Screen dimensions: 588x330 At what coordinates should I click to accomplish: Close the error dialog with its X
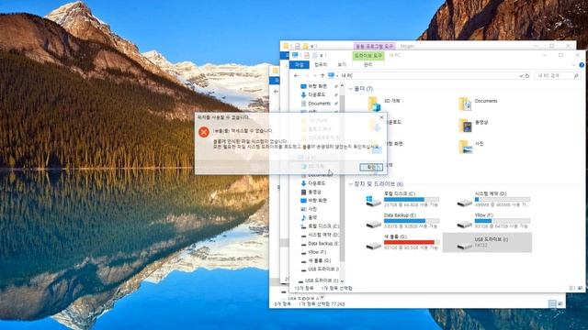381,117
